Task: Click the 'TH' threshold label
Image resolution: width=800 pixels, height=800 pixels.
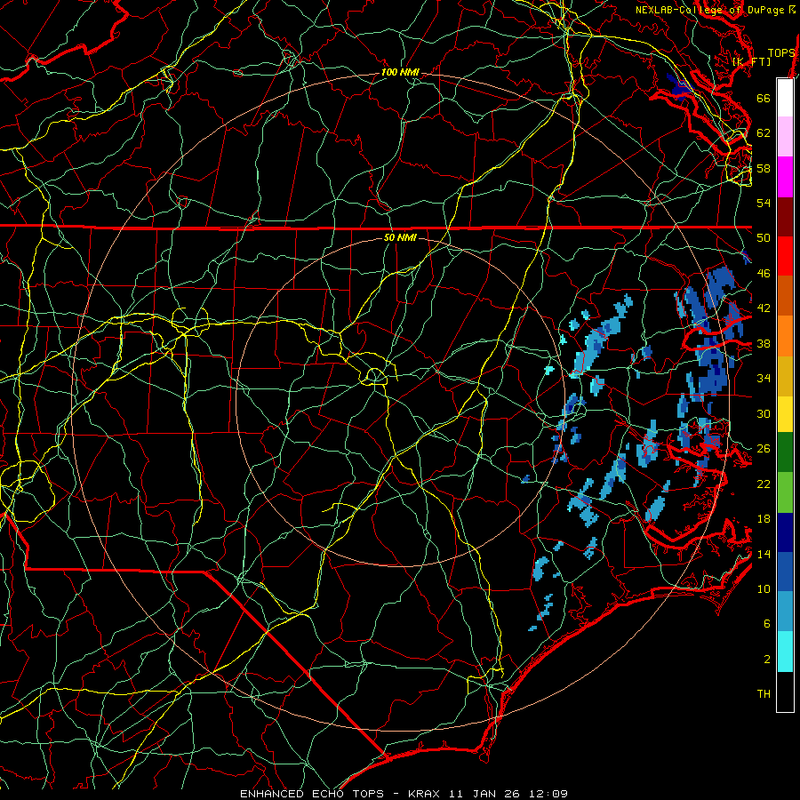Action: tap(764, 694)
